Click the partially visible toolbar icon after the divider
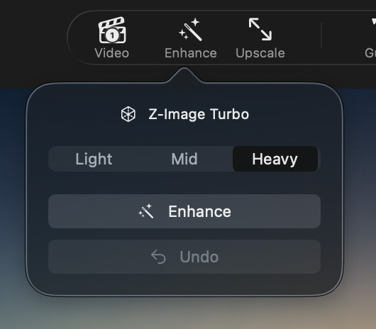 374,23
